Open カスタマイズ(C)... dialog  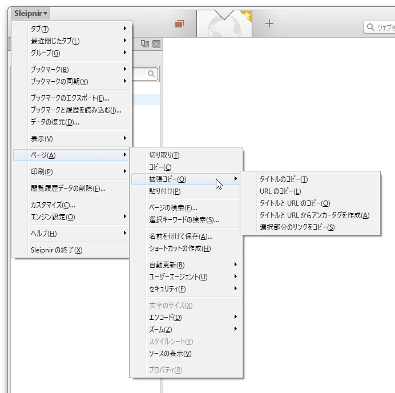71,204
